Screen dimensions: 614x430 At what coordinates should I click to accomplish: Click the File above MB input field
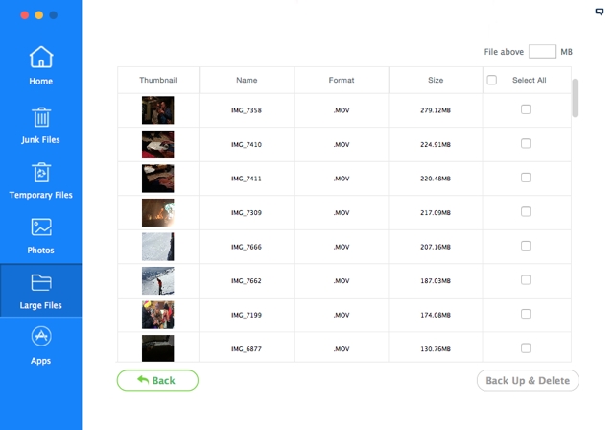click(542, 51)
